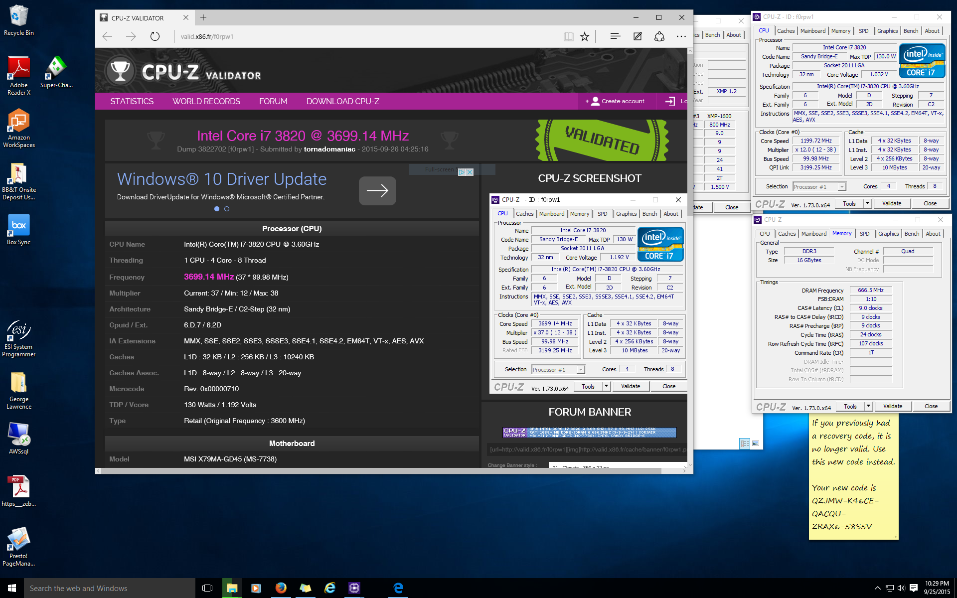Click next ad arrow button
The image size is (957, 598).
click(x=377, y=190)
